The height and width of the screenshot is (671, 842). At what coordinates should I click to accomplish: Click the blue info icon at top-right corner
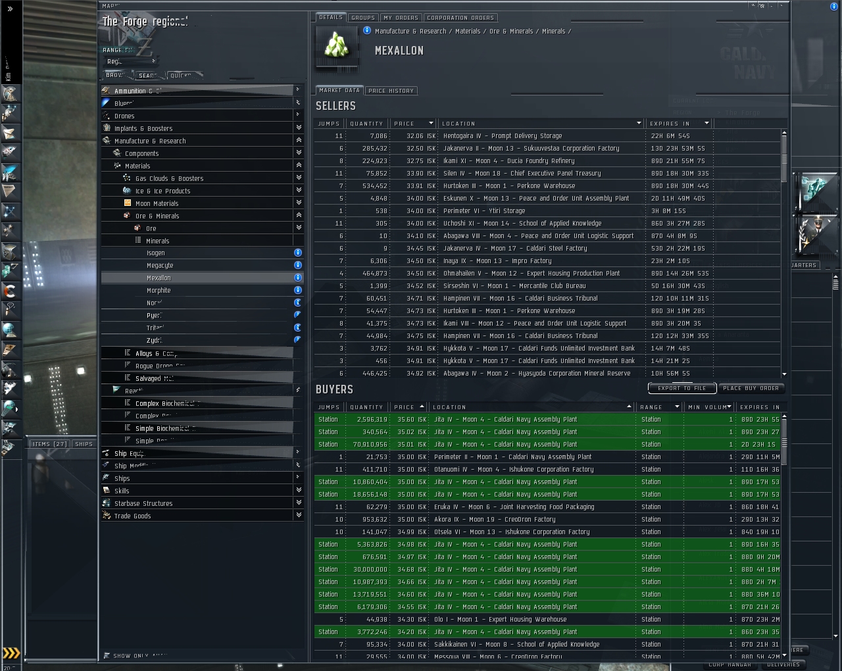(x=834, y=6)
